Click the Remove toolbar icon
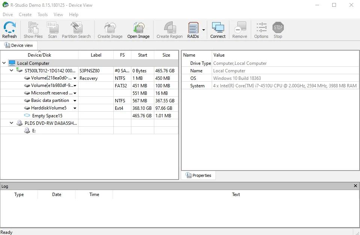The image size is (360, 235). pos(240,27)
